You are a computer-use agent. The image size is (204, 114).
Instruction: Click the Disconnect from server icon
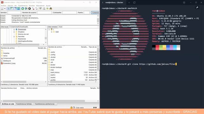33,9
